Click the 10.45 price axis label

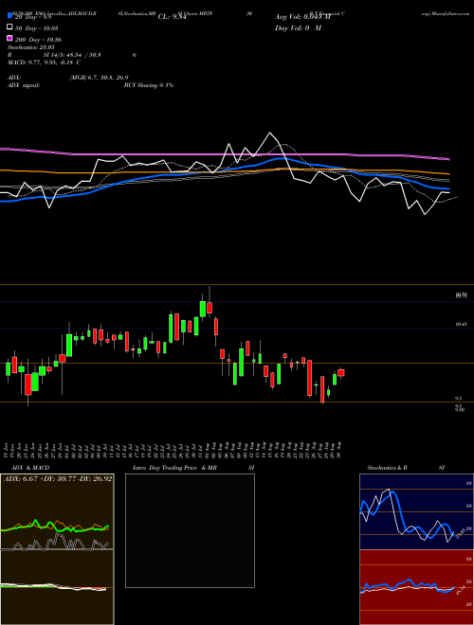(461, 325)
